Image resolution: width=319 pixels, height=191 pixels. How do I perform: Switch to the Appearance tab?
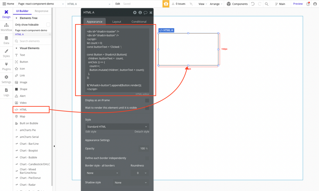[x=94, y=22]
